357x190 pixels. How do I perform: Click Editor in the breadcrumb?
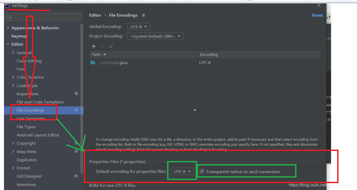(x=95, y=15)
